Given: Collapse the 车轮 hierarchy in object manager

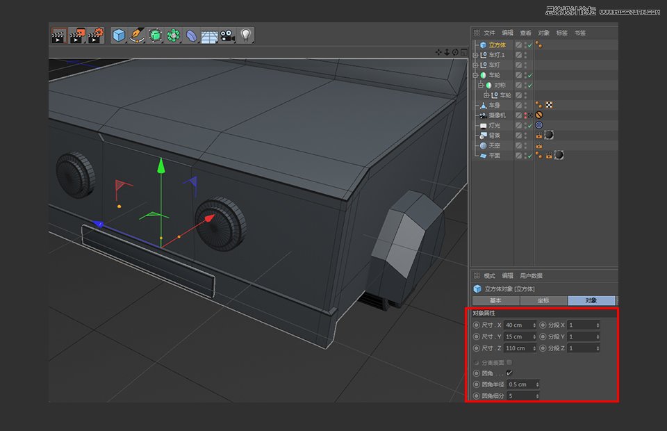Looking at the screenshot, I should (475, 75).
